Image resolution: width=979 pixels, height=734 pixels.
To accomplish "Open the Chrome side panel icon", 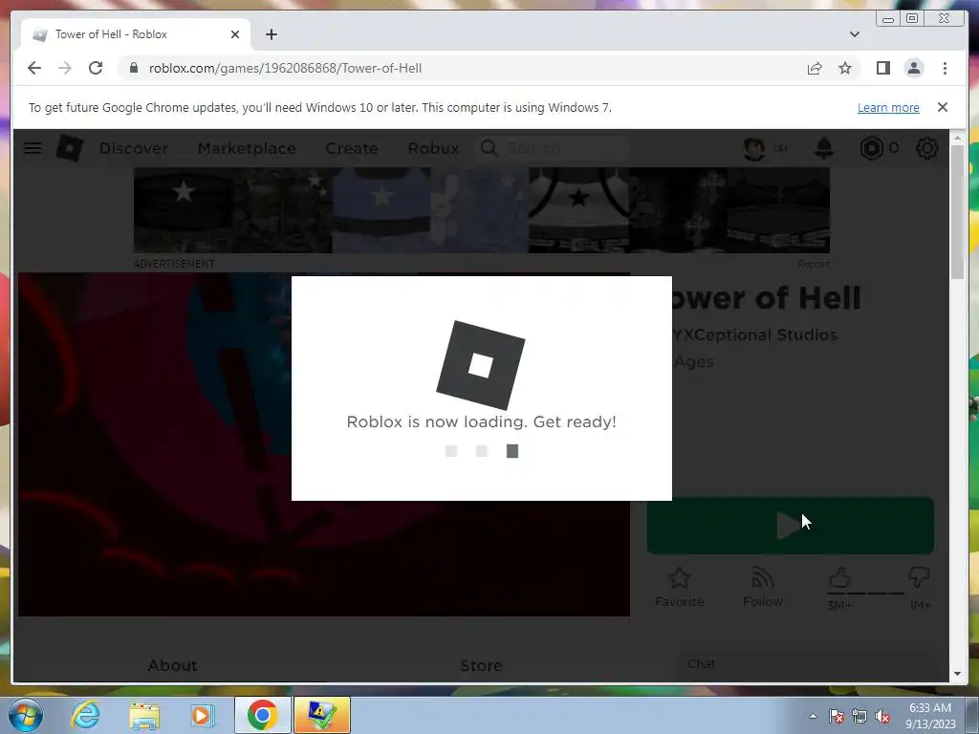I will pyautogui.click(x=882, y=68).
